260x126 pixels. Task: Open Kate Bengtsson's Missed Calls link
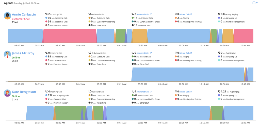click(x=185, y=92)
